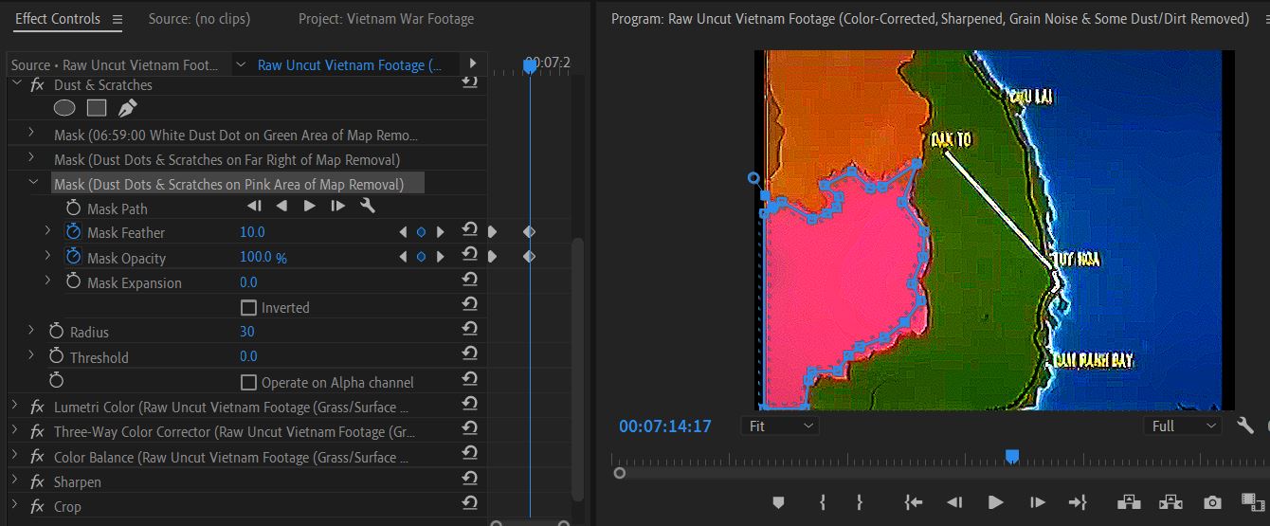Open the Effect Controls panel menu
Viewport: 1270px width, 526px height.
(118, 19)
